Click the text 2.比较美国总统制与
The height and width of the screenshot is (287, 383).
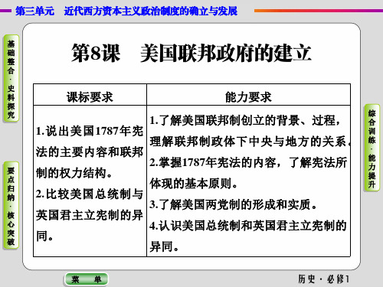pyautogui.click(x=90, y=194)
